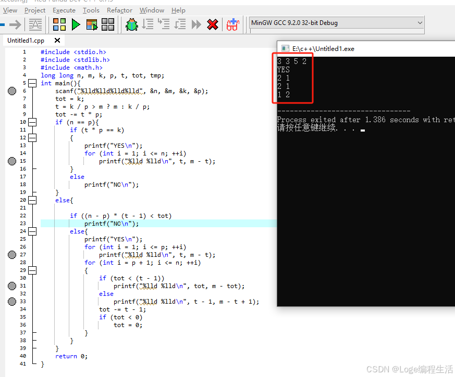Click the 'for (int i = p + 1' line

142,263
